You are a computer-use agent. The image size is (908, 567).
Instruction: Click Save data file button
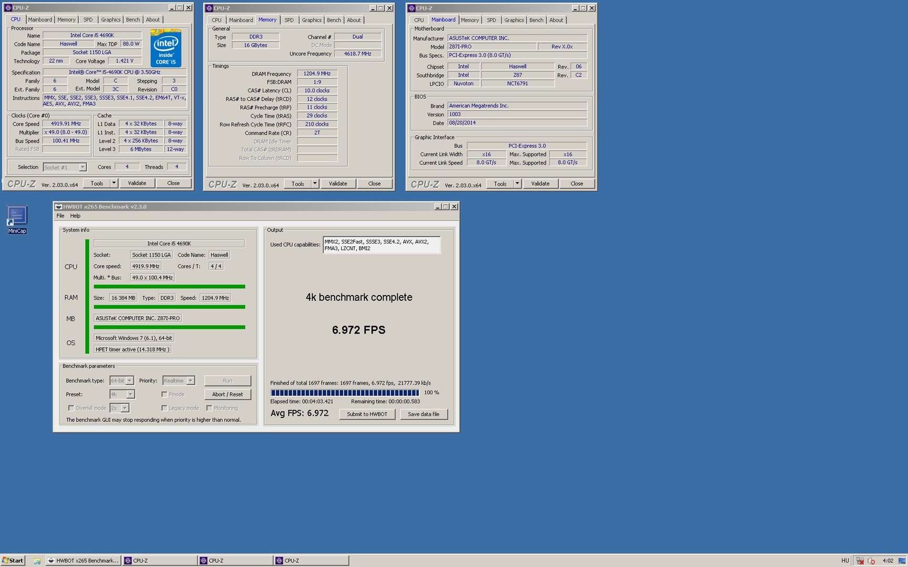[424, 414]
